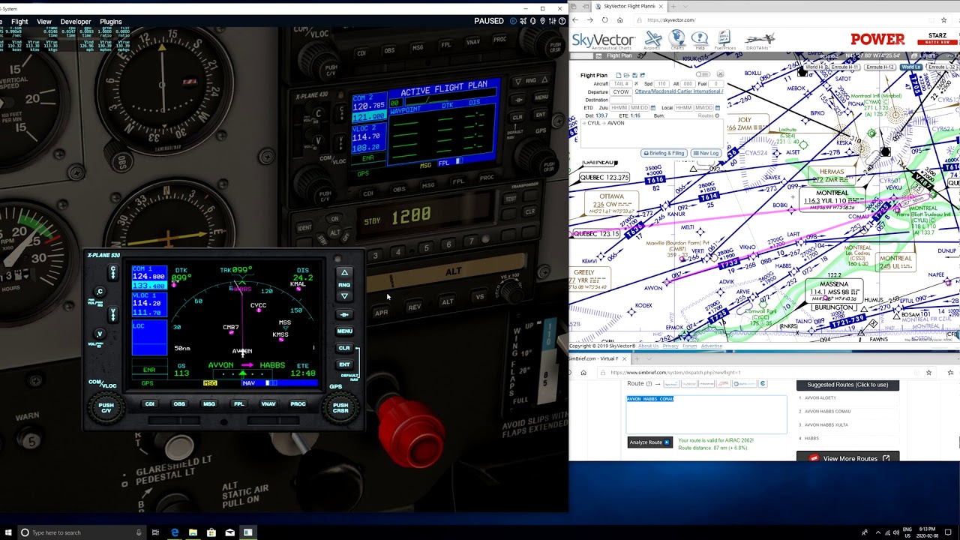The image size is (960, 540).
Task: Create new flight plan in SkyVector panel
Action: 619,75
